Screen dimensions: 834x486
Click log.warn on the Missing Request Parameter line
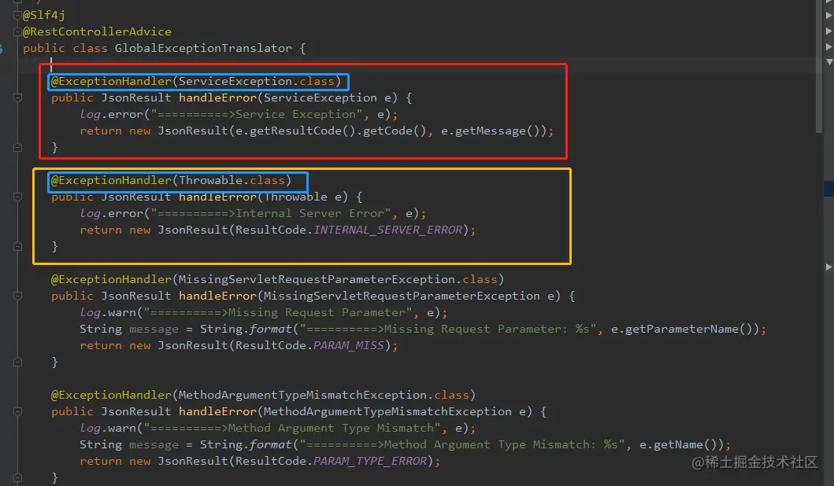tap(108, 313)
